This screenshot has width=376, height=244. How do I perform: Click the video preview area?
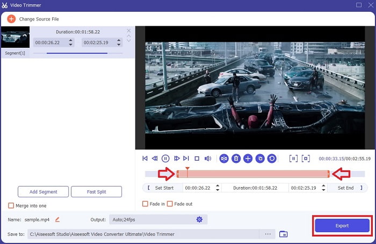(x=255, y=88)
